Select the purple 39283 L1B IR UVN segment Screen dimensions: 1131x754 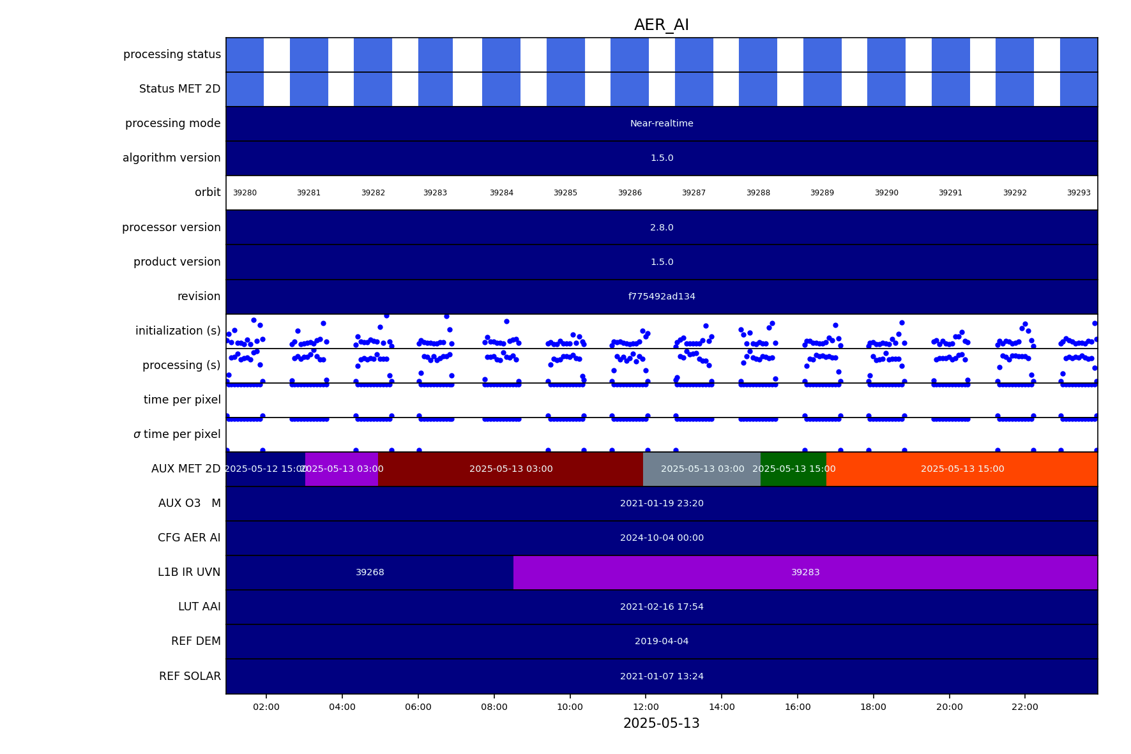tap(805, 573)
